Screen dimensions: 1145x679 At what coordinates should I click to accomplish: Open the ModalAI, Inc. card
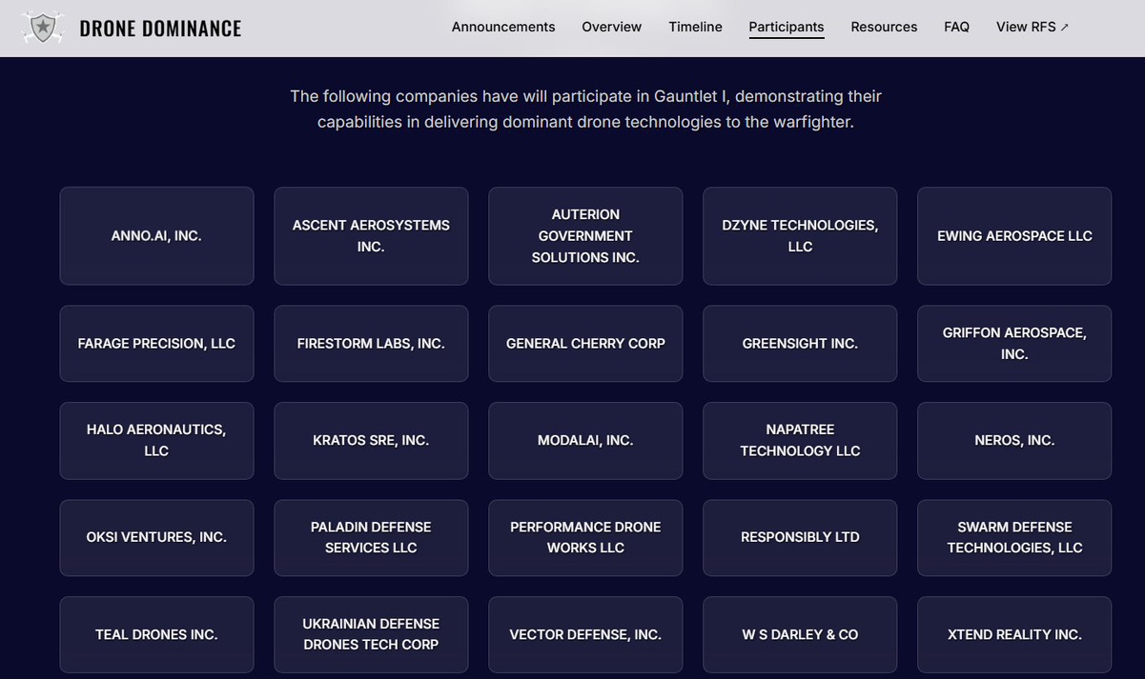coord(585,441)
